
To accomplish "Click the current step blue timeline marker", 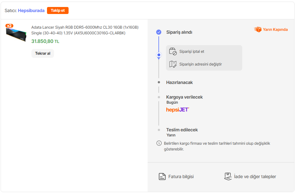I will 159,55.
